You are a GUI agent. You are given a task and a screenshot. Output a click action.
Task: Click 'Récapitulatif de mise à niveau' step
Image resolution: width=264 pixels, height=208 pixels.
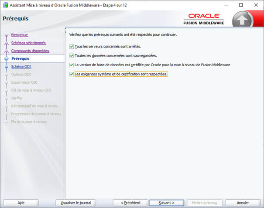pyautogui.click(x=35, y=106)
